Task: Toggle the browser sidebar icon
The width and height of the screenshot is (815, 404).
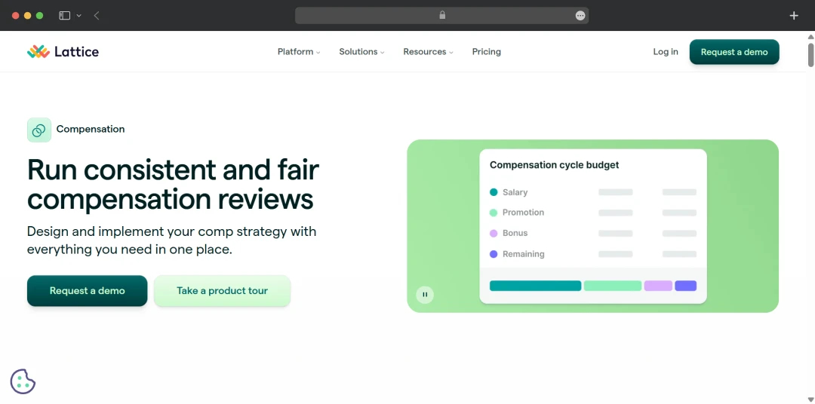Action: (x=64, y=16)
